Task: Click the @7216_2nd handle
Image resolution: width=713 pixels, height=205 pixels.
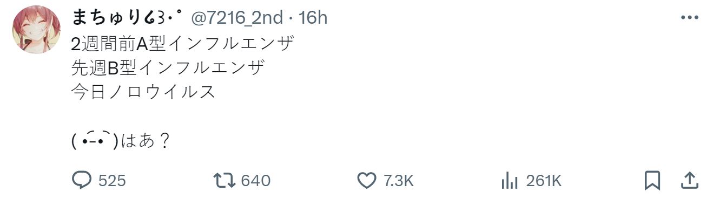Action: (x=237, y=18)
